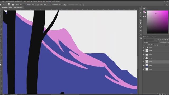Filter layers by shape layers icon
Image resolution: width=169 pixels, height=95 pixels.
pyautogui.click(x=165, y=40)
